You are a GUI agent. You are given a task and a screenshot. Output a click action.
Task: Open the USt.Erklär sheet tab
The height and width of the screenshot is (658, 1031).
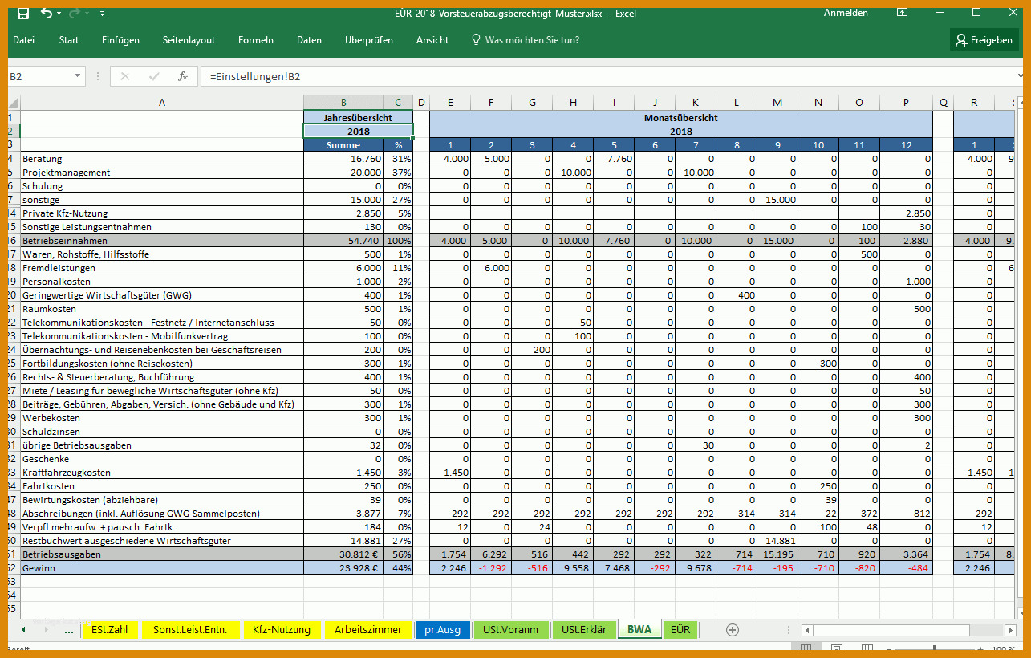[583, 630]
